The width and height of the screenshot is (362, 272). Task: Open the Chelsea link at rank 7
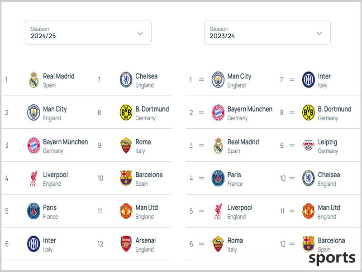click(146, 76)
